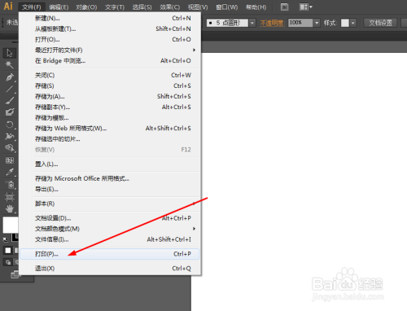
Task: Choose 置入(L)... menu entry
Action: coord(110,164)
